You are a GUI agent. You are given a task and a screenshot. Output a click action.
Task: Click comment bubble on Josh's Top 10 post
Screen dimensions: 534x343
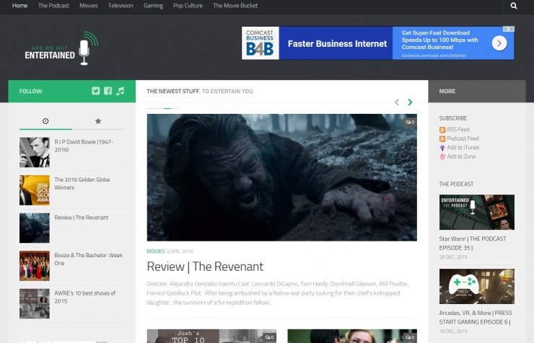tap(269, 337)
